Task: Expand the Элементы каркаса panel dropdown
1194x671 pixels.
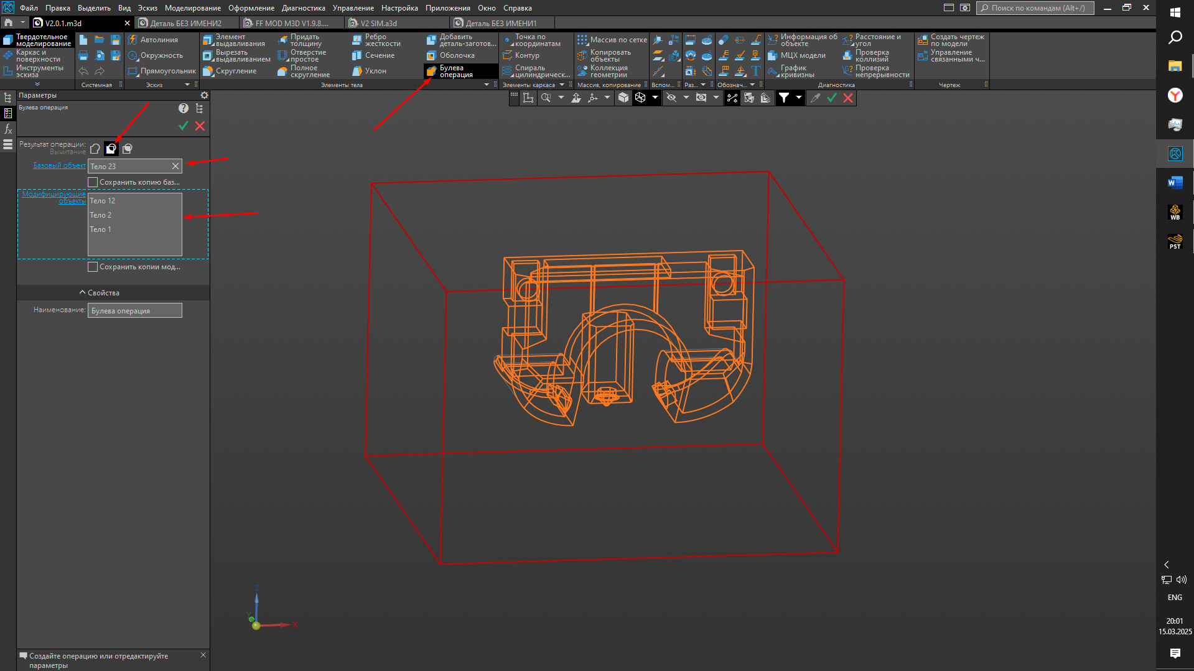Action: point(562,85)
